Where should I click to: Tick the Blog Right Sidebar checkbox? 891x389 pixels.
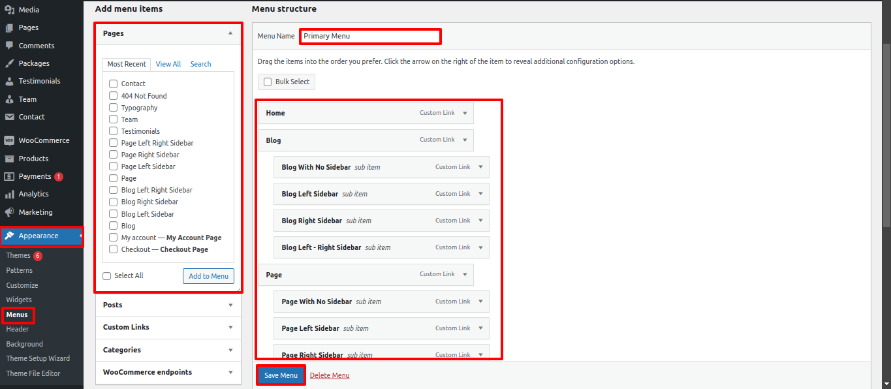(x=114, y=202)
